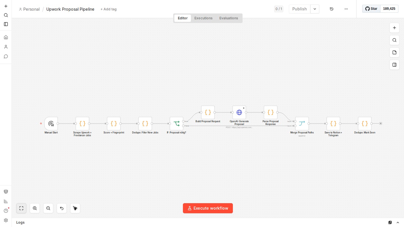
Task: Select the Merge Proposal Paths node
Action: coord(302,124)
